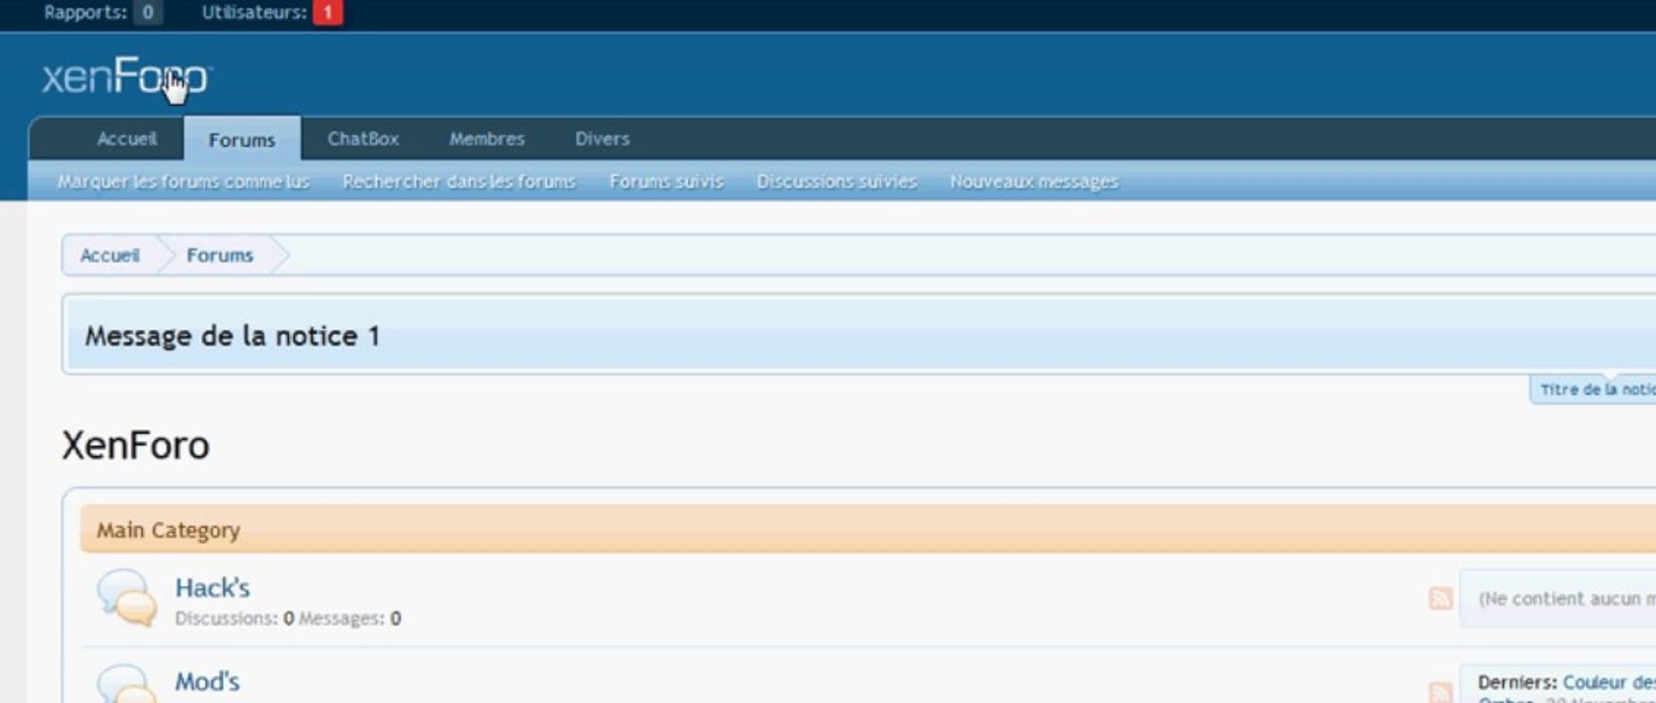Click the Accueil breadcrumb
The height and width of the screenshot is (703, 1656).
pos(109,255)
